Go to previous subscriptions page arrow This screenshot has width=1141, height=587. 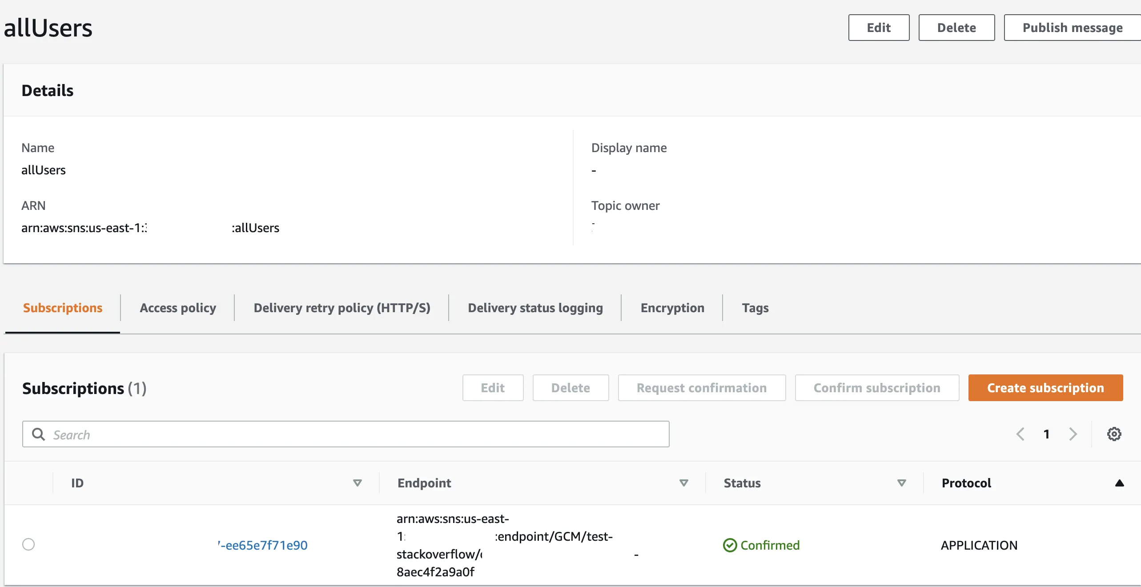[x=1020, y=434]
